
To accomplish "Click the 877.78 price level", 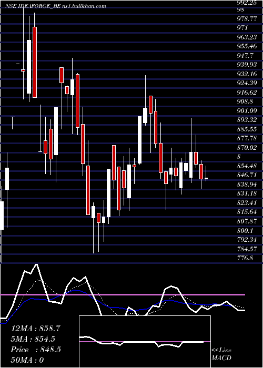I will pyautogui.click(x=247, y=138).
